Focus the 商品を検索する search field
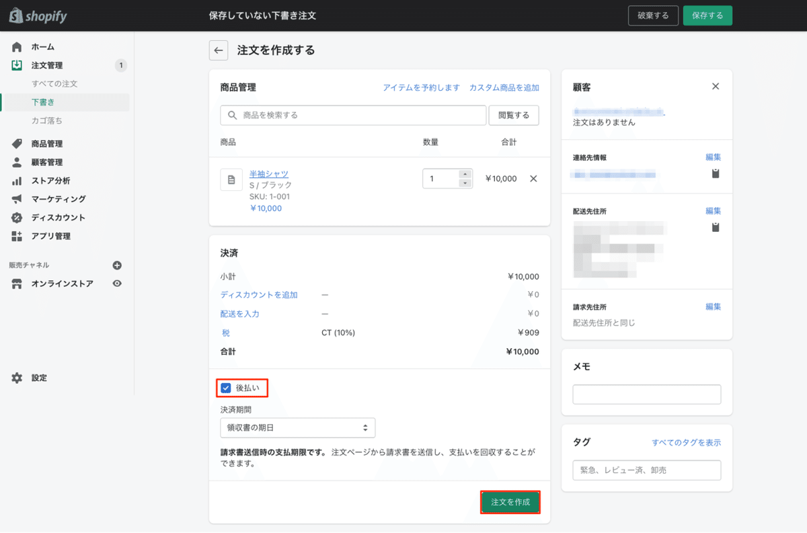This screenshot has width=807, height=533. point(353,115)
